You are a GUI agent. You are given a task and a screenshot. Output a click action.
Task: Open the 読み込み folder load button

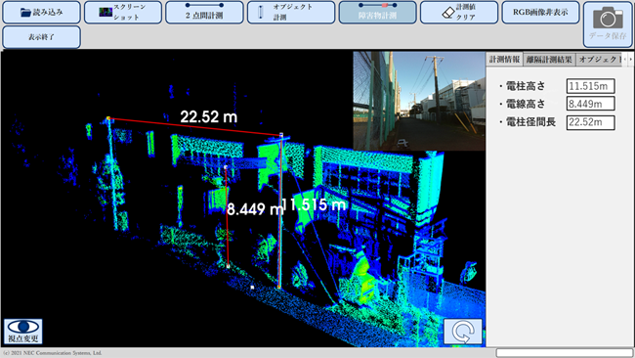[x=41, y=12]
